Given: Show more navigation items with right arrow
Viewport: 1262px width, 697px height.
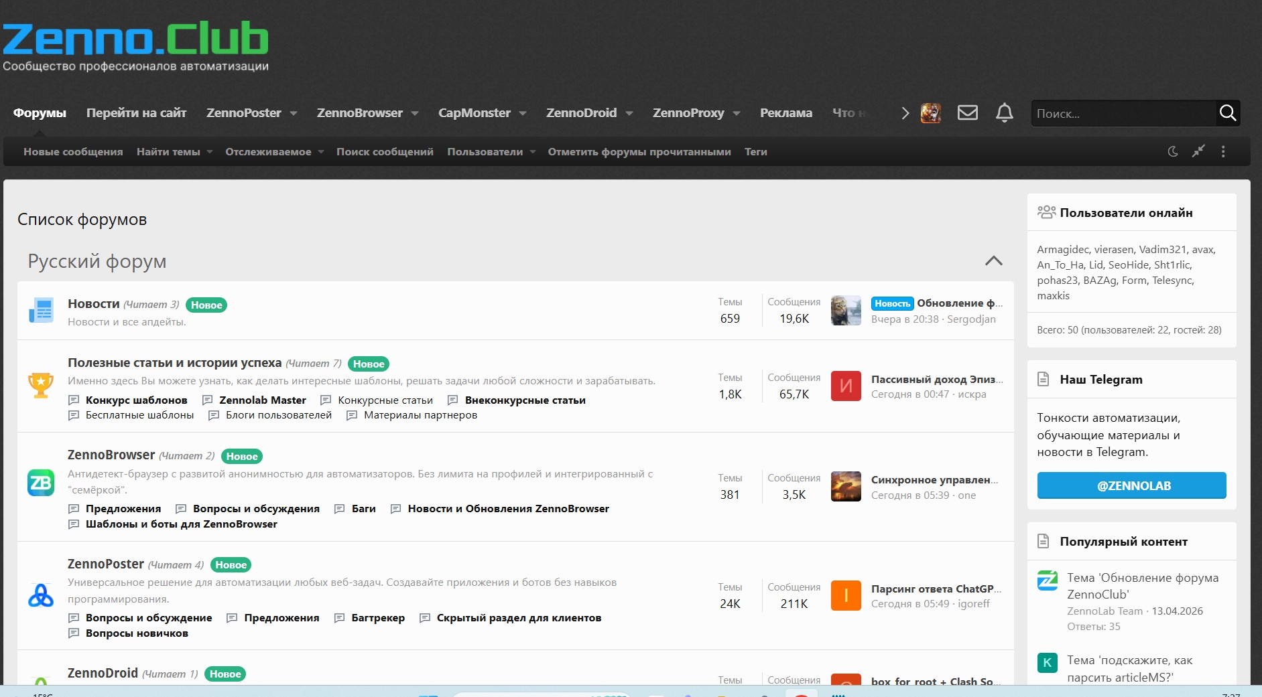Looking at the screenshot, I should point(905,113).
